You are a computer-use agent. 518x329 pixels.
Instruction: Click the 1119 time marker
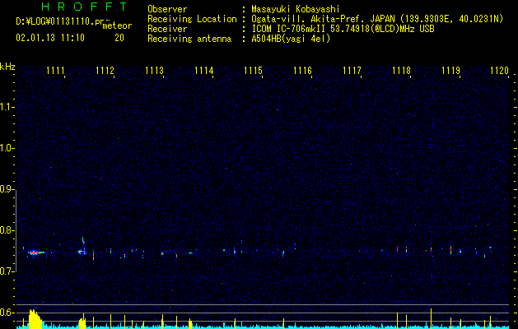451,71
